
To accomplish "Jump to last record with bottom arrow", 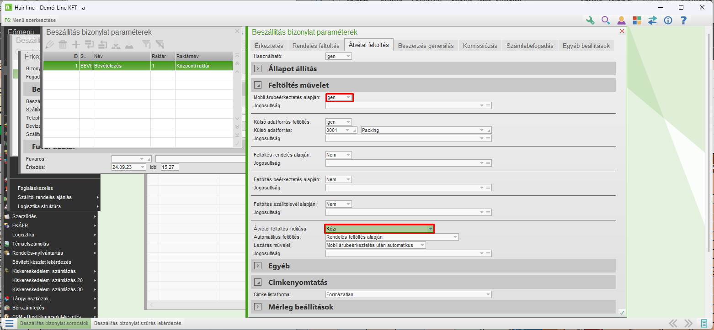I will 237,135.
